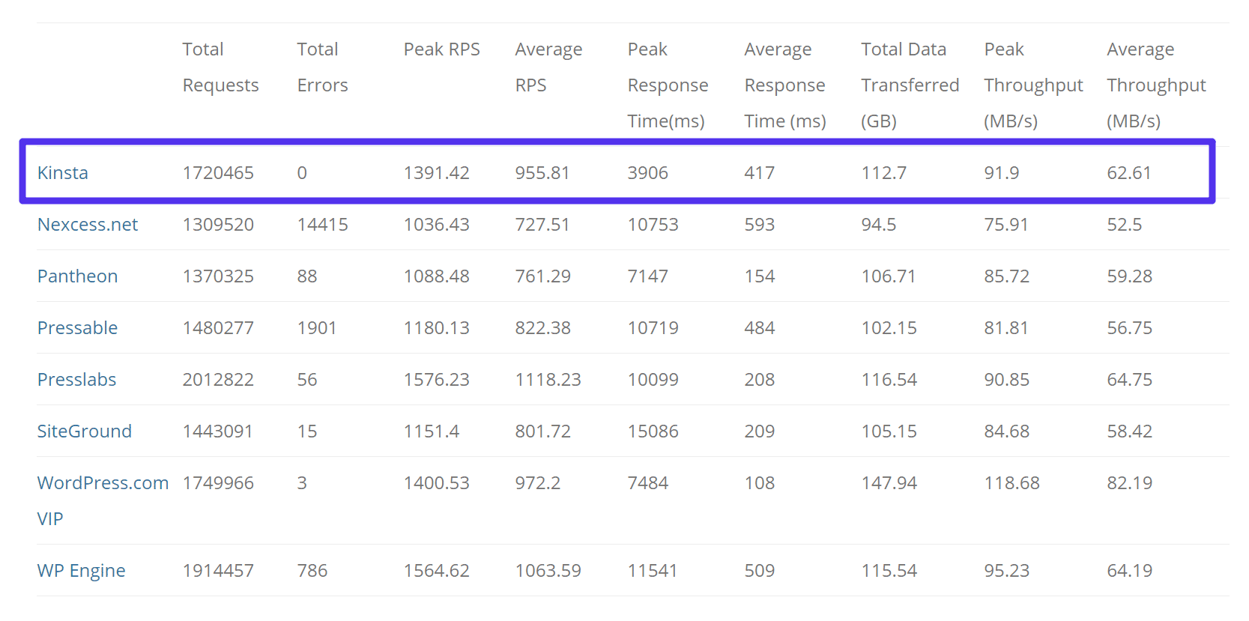
Task: Click Presslabs peak RPS value 1576.23
Action: 436,380
